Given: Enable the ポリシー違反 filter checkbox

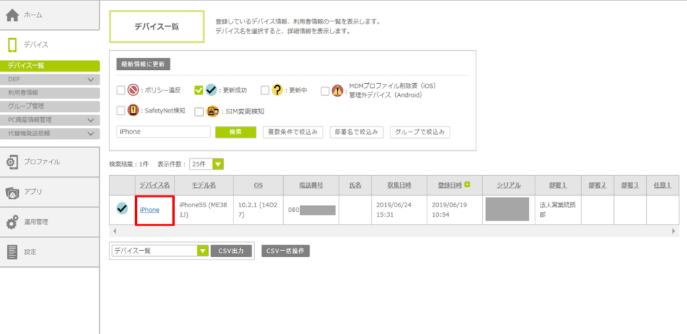Looking at the screenshot, I should 121,90.
